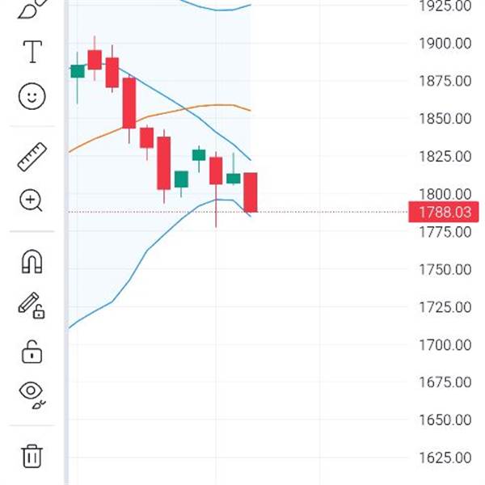Activate the Zoom In tool

(31, 200)
